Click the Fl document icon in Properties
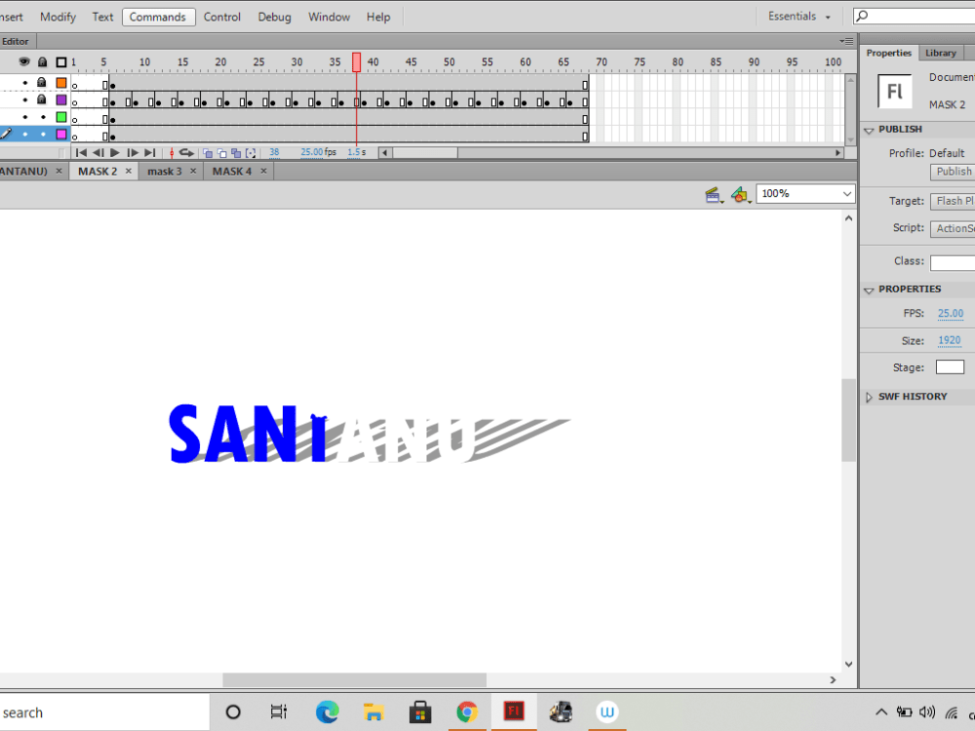Screen dimensions: 975x731 click(x=894, y=92)
